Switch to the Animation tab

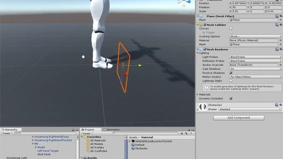point(111,129)
